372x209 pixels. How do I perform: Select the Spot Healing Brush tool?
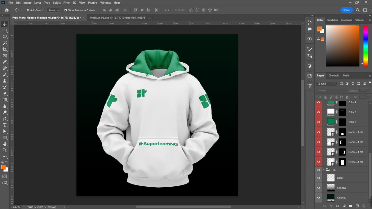(5, 68)
